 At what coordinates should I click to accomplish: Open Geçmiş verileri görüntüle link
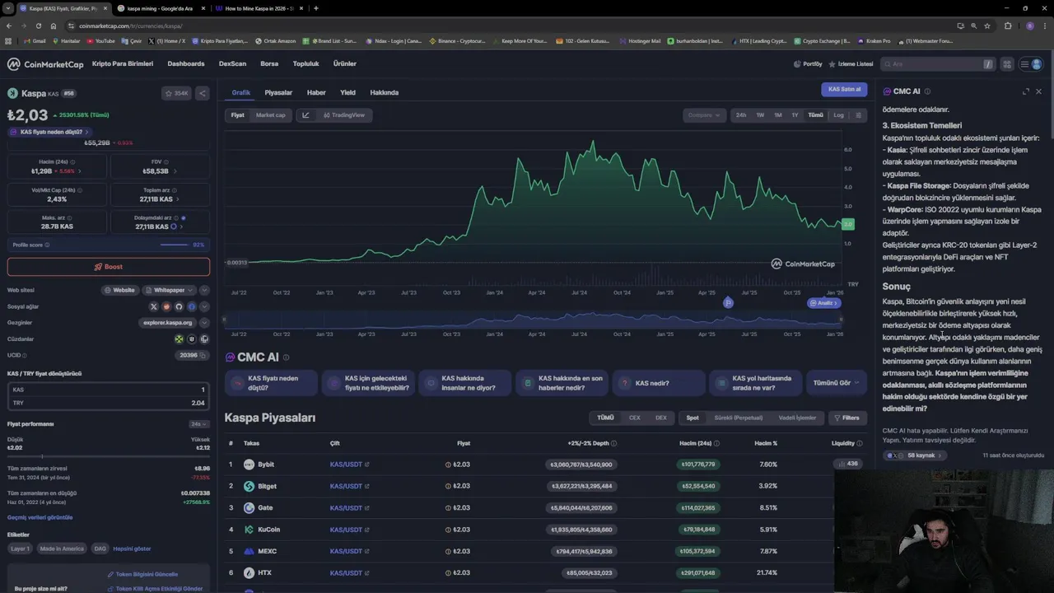40,517
